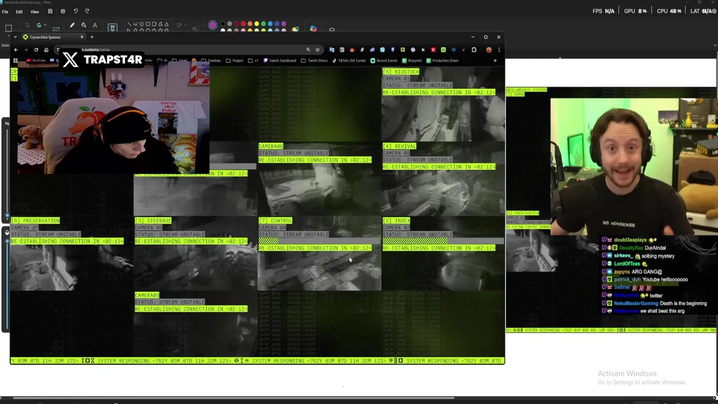Viewport: 718px width, 404px height.
Task: Open a new browser tab
Action: (x=92, y=37)
